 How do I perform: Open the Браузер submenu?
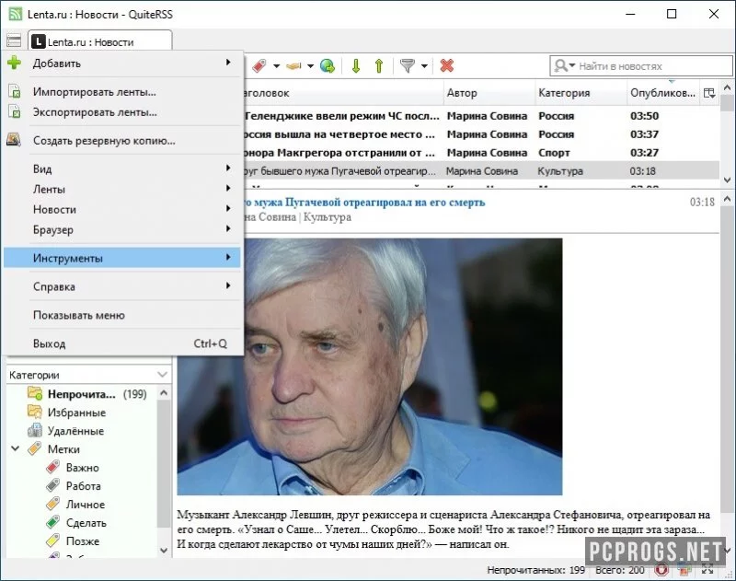point(122,229)
